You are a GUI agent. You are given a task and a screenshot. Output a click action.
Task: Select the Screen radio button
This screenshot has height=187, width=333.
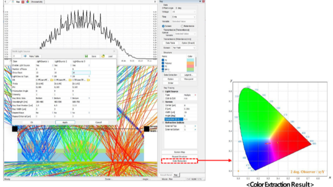(x=163, y=26)
